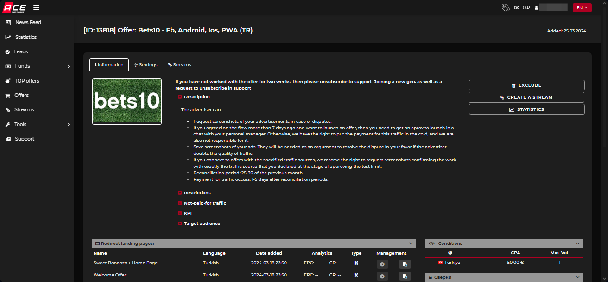Expand the Funds submenu arrow
The width and height of the screenshot is (608, 282).
(69, 67)
